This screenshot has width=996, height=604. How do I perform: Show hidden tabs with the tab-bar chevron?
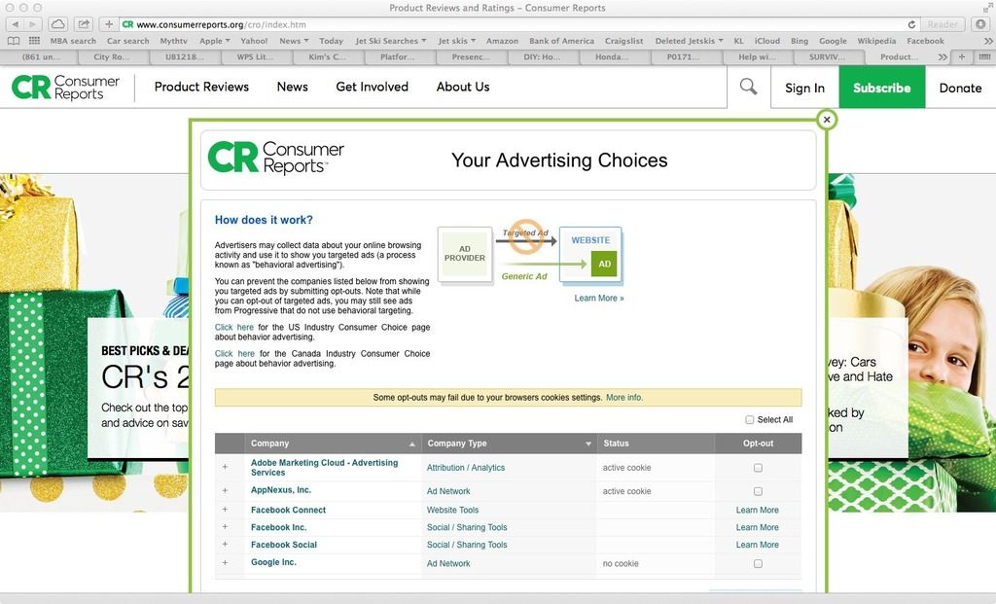coord(943,56)
